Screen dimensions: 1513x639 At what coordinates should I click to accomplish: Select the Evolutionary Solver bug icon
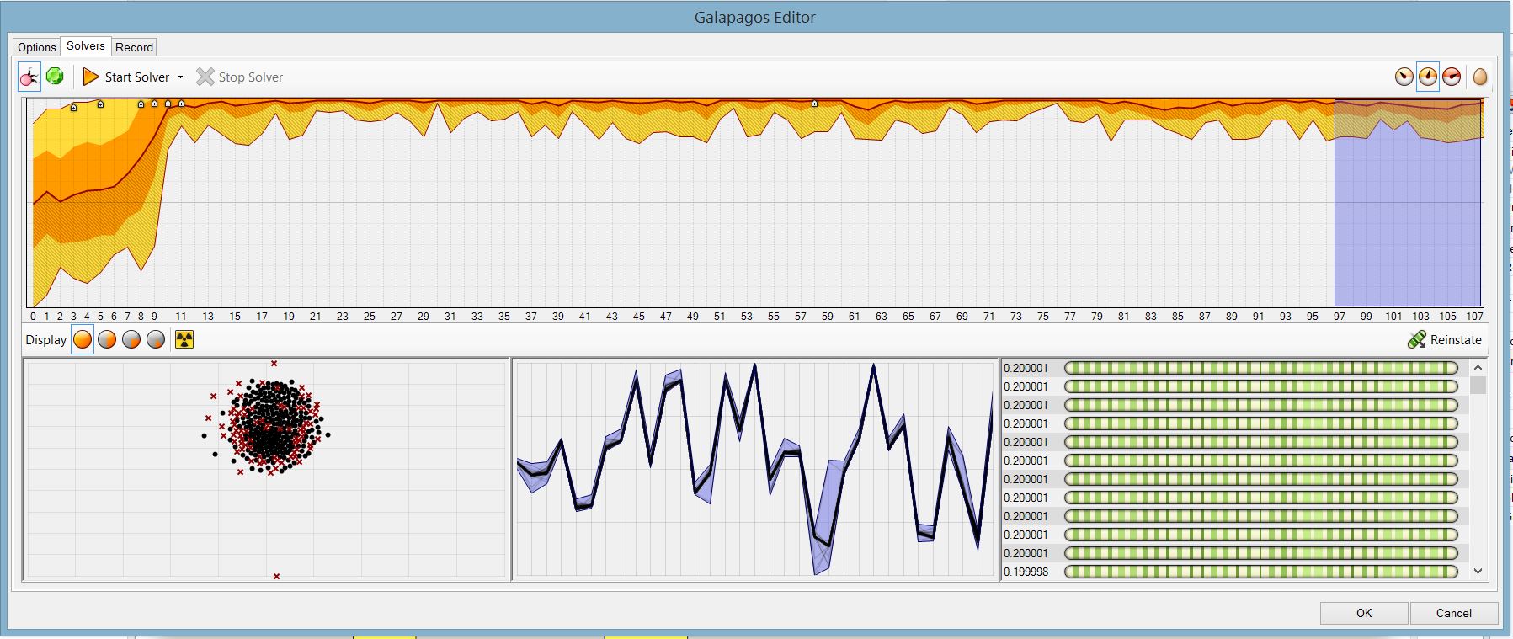[x=29, y=77]
